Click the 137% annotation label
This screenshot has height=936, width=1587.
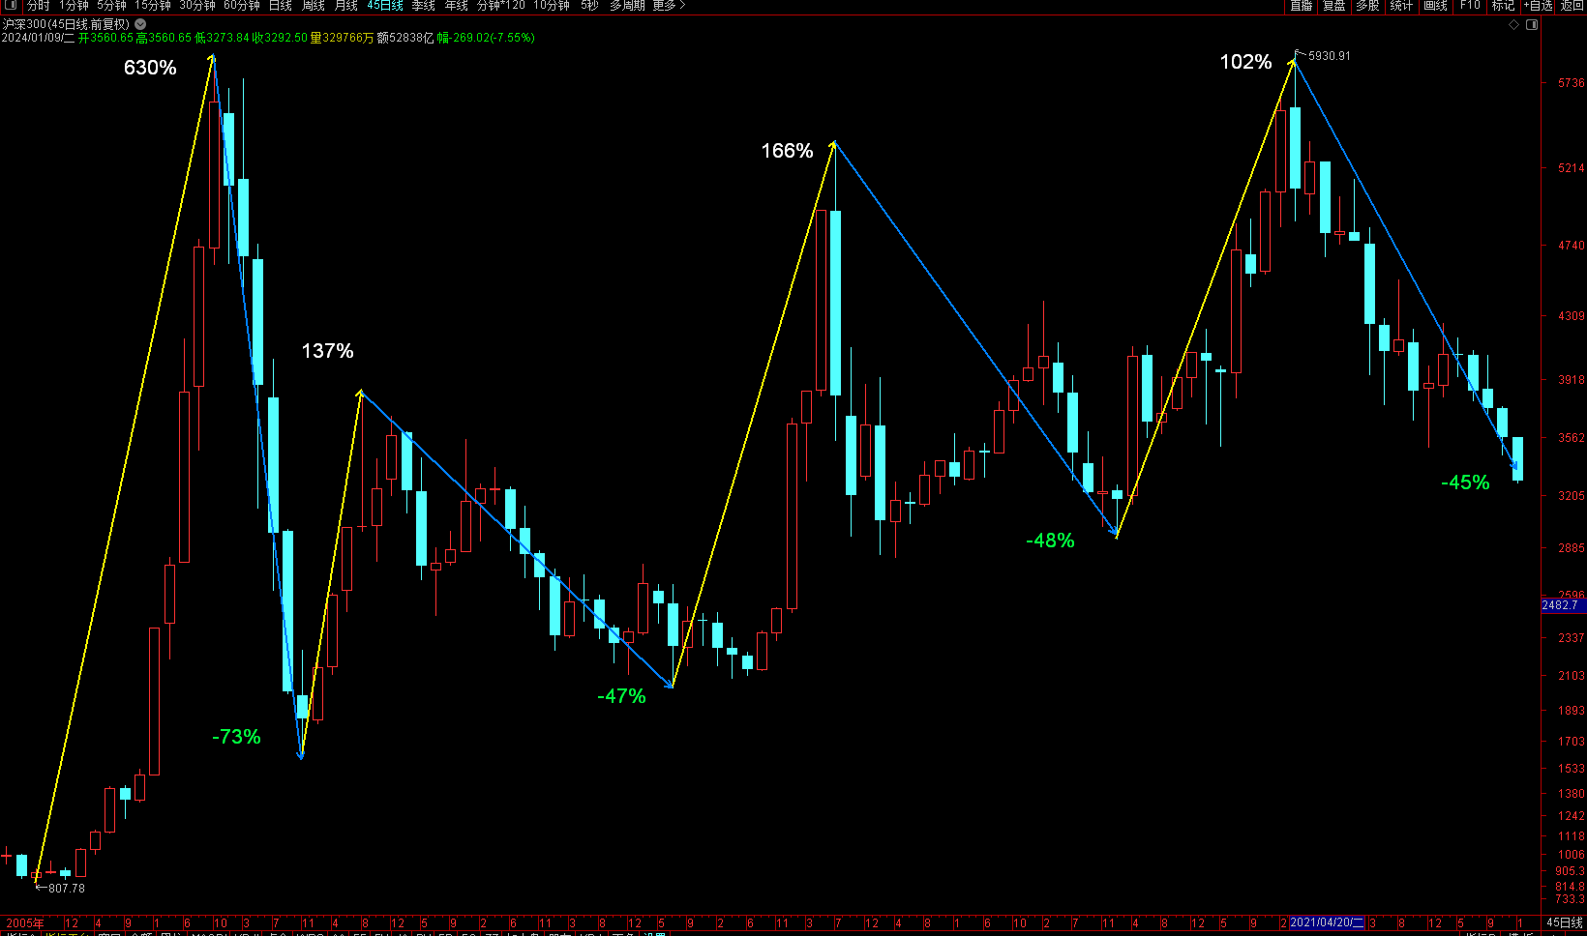click(328, 351)
